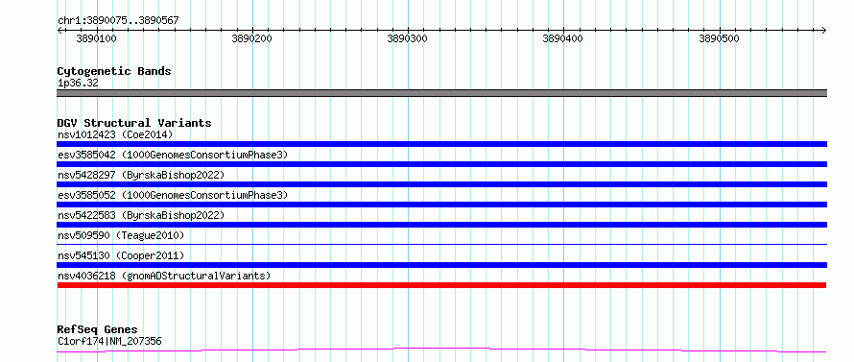Click the chr1:3890075..3890567 region label
The height and width of the screenshot is (362, 854).
(x=118, y=21)
